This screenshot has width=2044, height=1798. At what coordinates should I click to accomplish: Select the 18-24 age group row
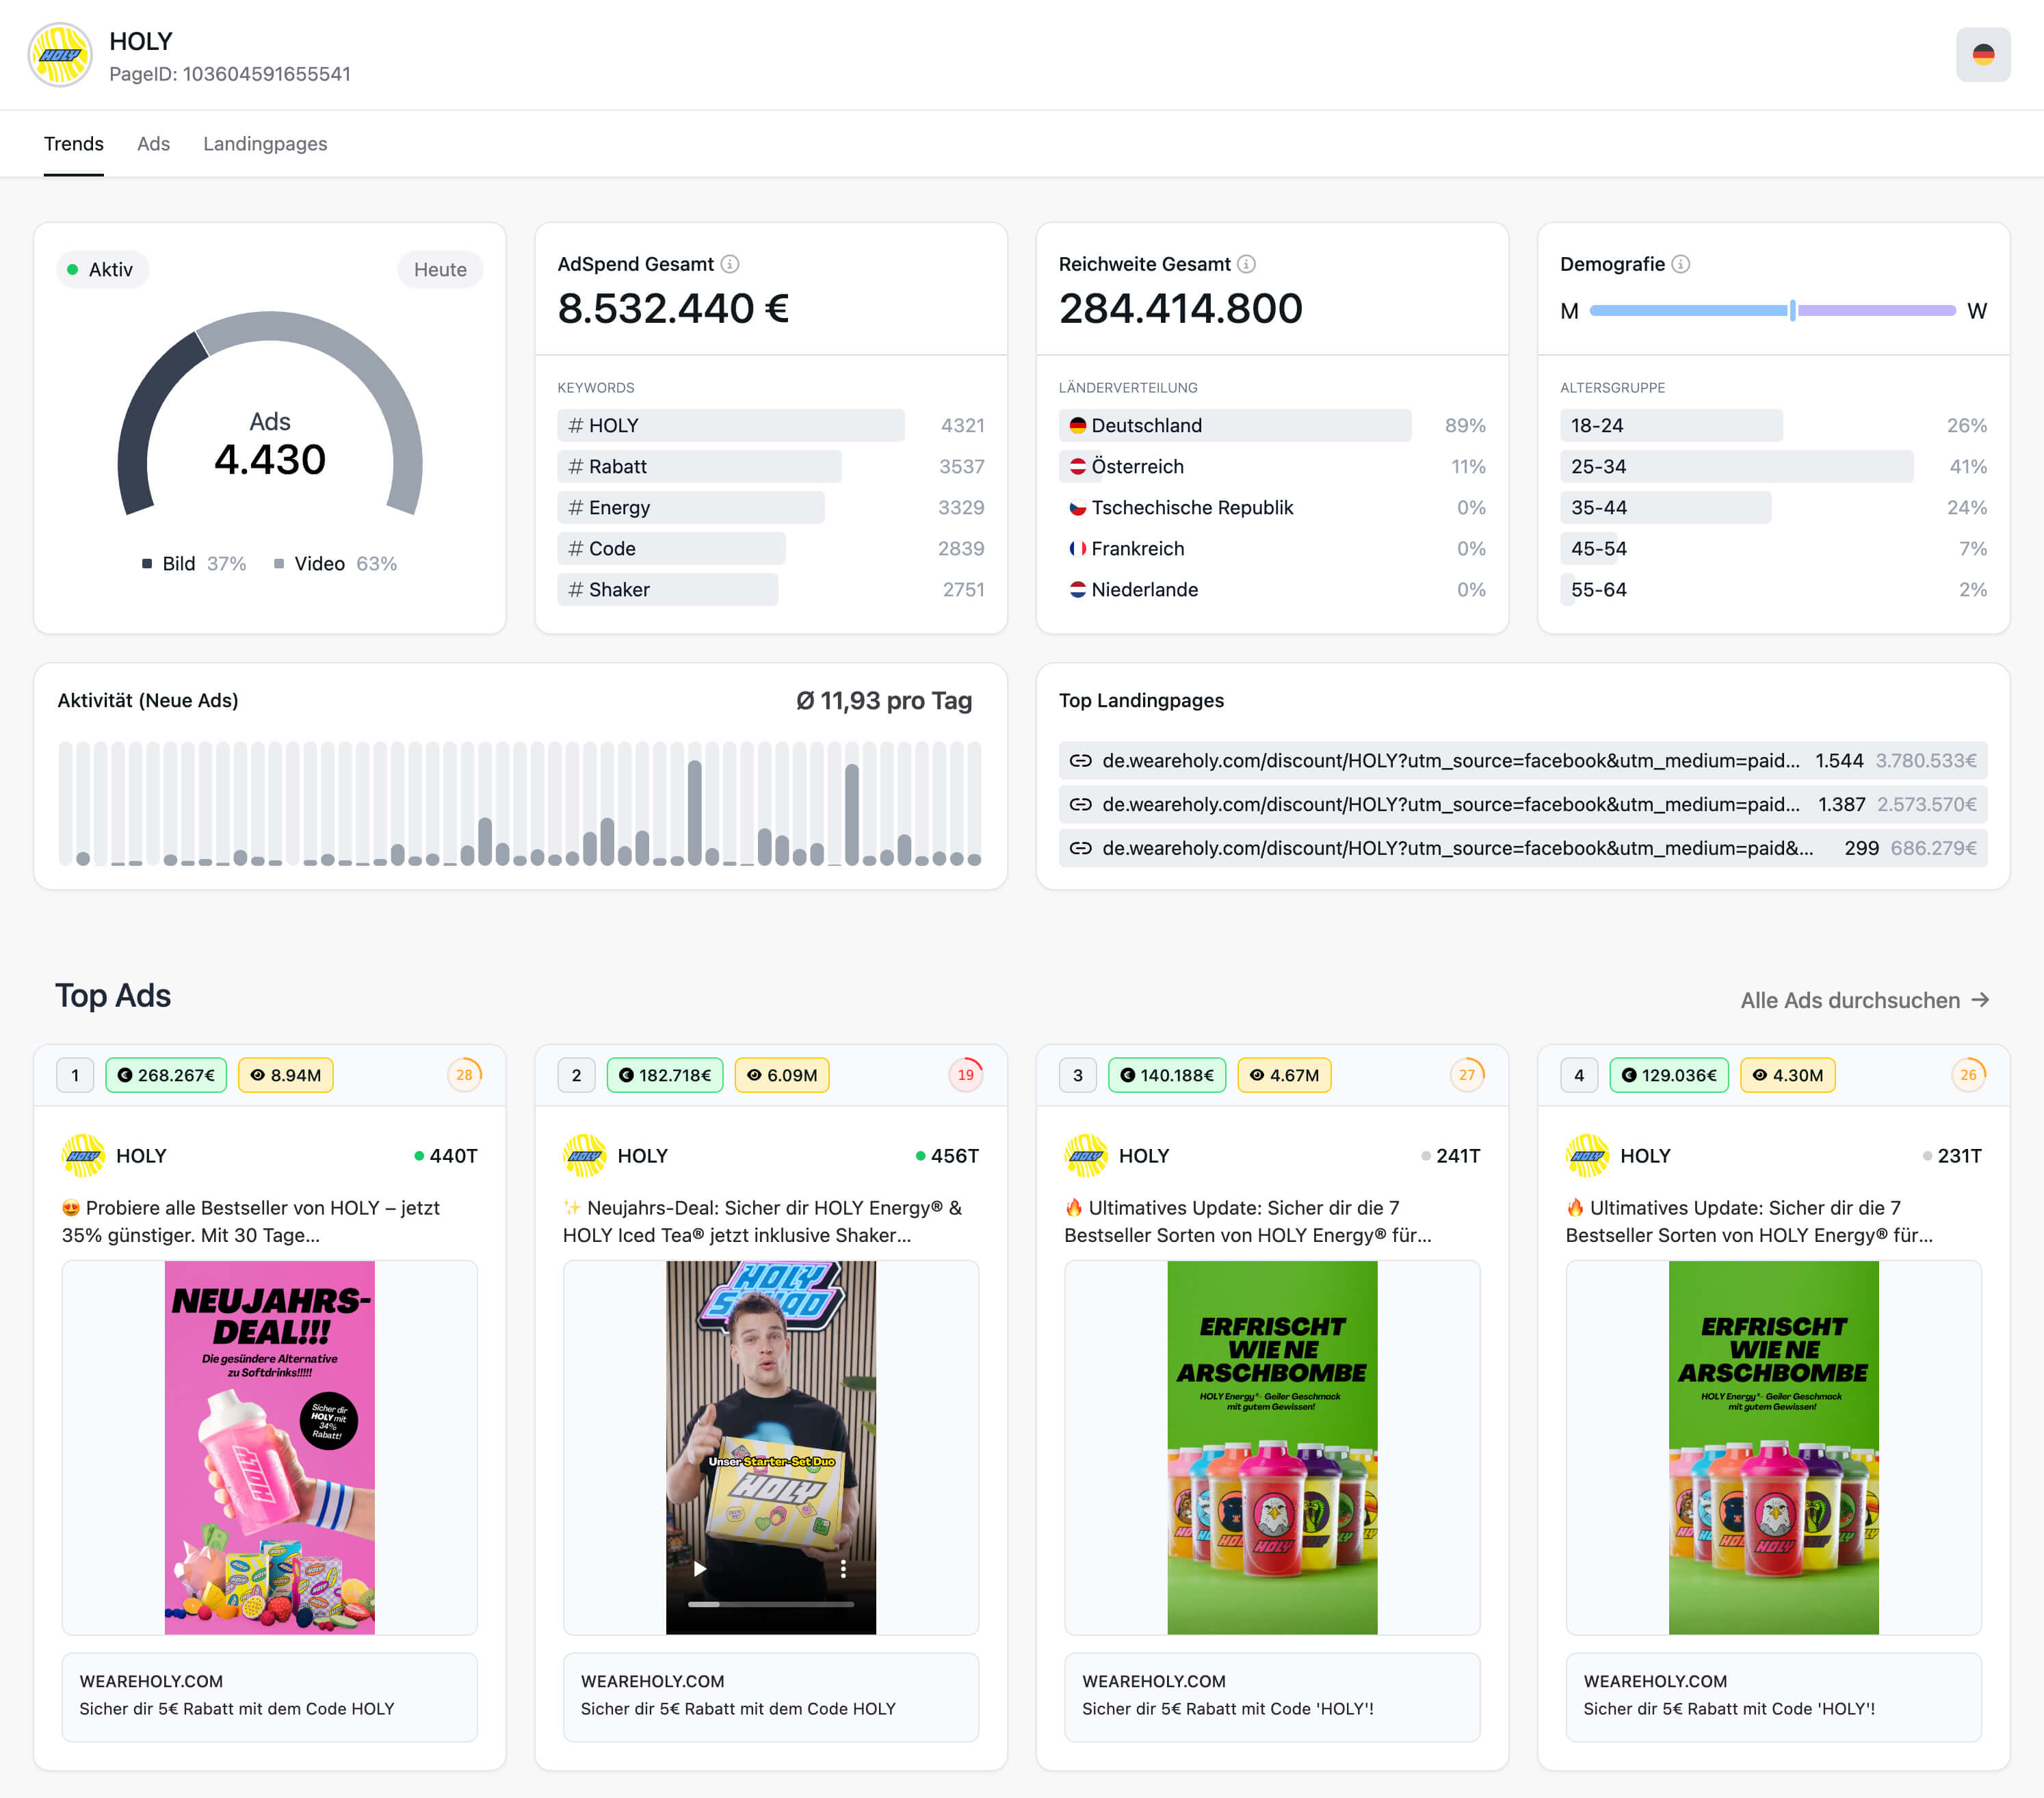(1773, 425)
